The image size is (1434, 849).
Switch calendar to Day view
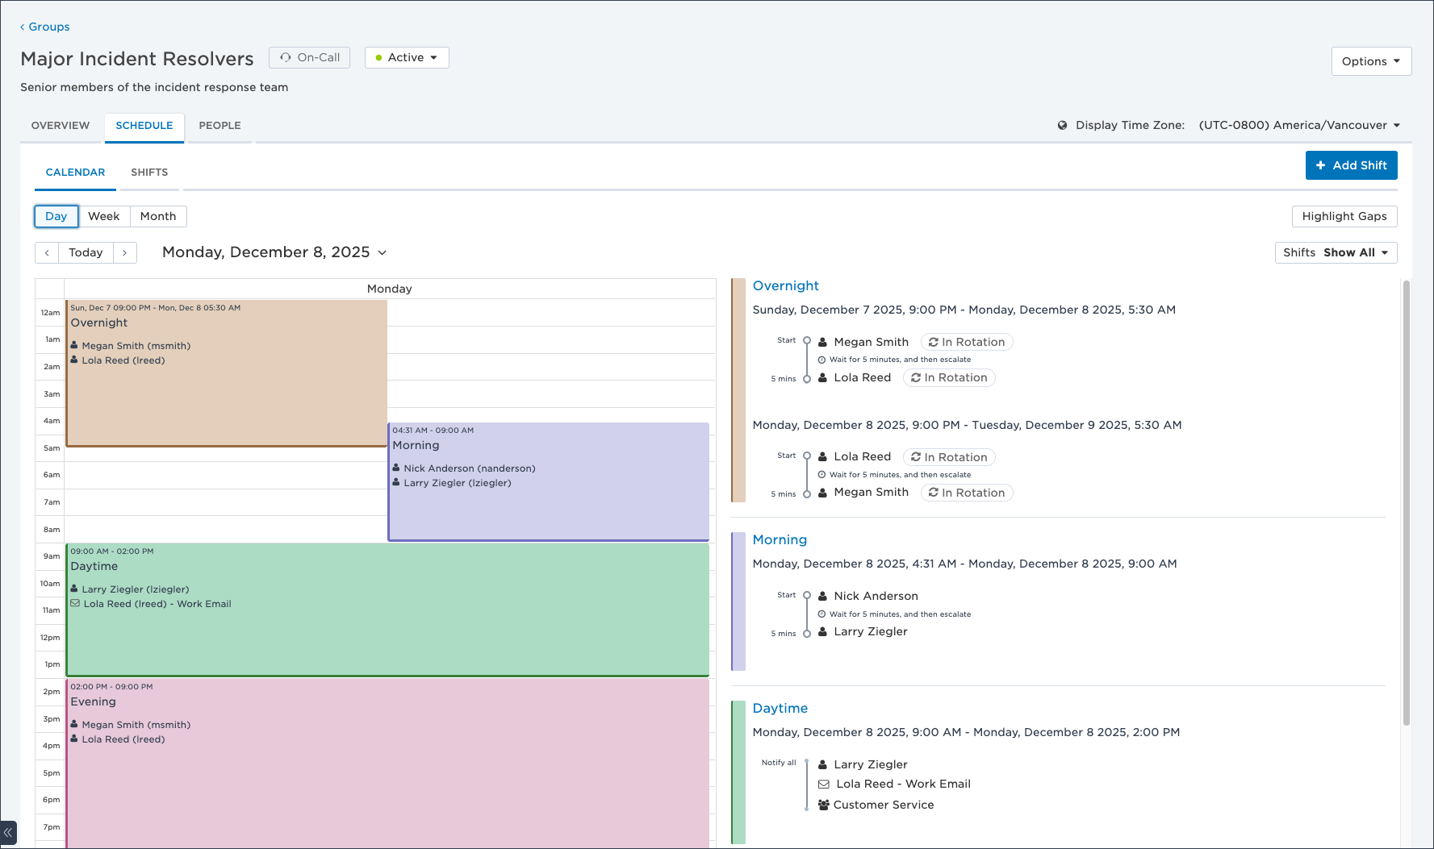[56, 216]
